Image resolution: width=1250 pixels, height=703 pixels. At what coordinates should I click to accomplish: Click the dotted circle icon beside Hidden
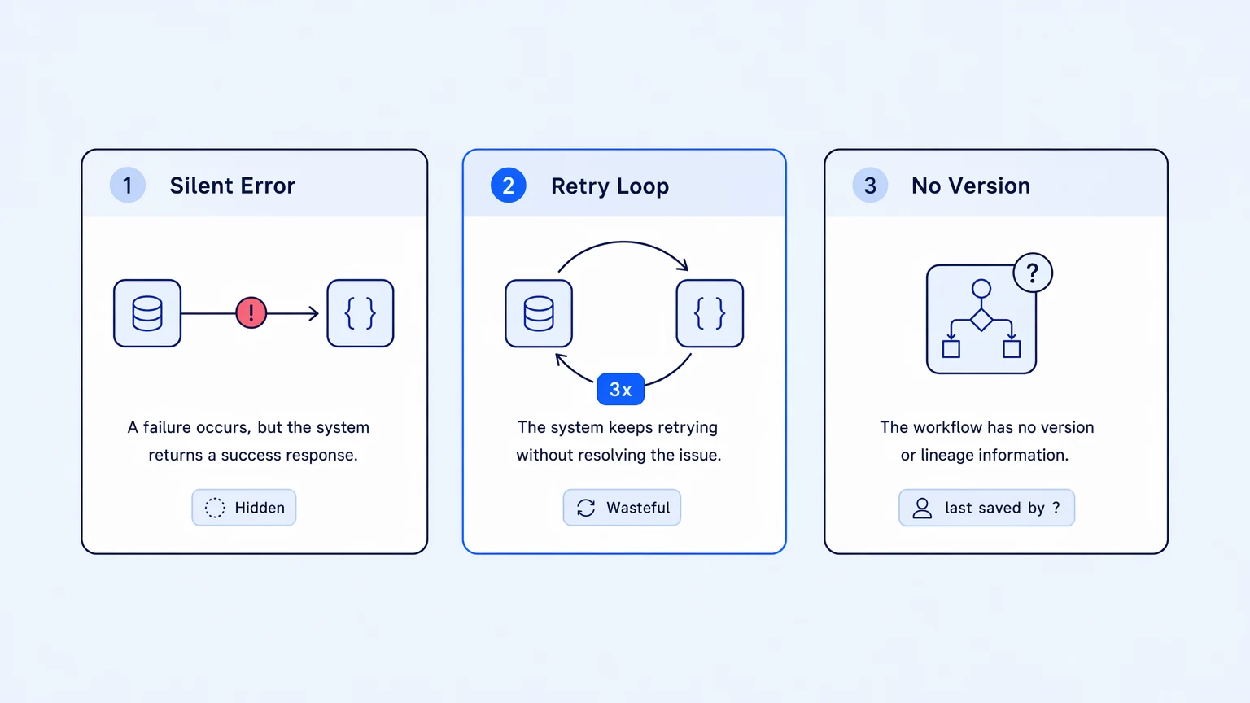(x=215, y=508)
